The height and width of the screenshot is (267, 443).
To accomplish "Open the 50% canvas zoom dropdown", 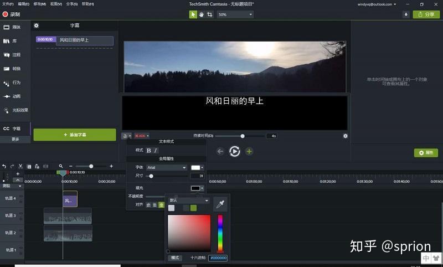I will tap(235, 14).
